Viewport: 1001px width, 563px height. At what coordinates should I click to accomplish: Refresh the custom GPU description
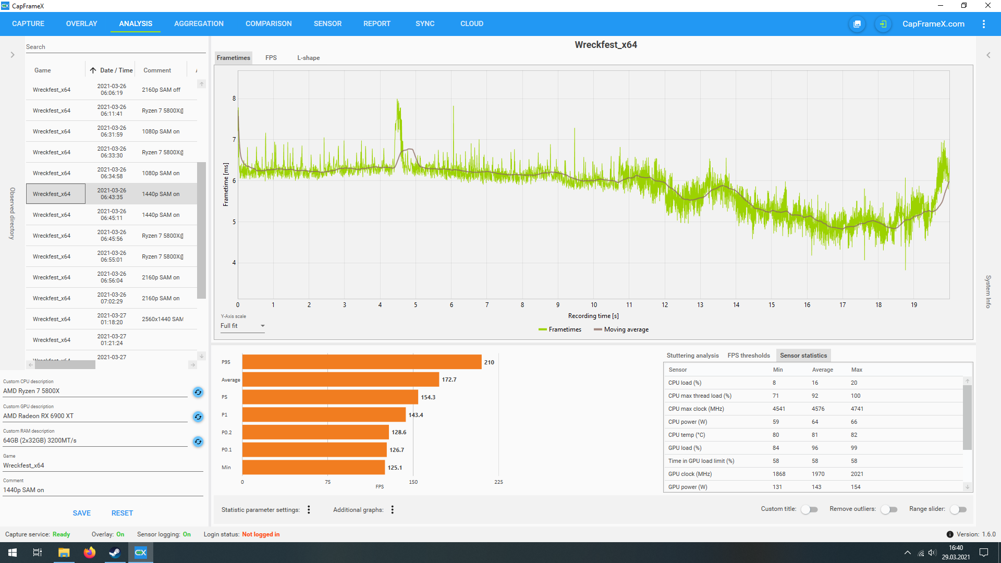point(198,417)
